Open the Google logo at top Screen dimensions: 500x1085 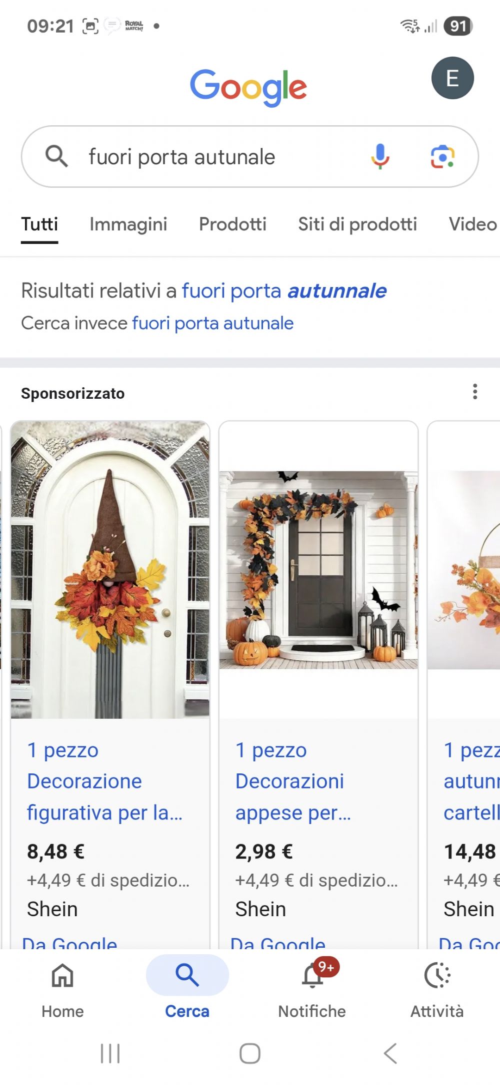248,88
